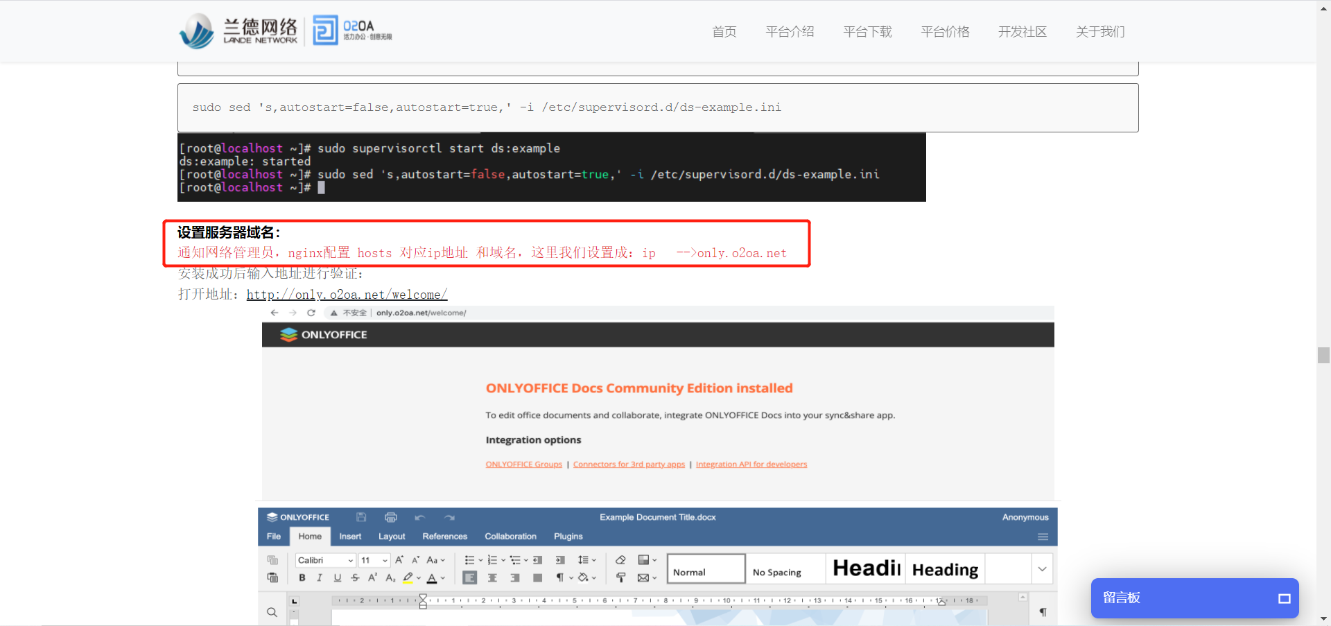Open the ONLYOFFICE Groups link

coord(524,464)
